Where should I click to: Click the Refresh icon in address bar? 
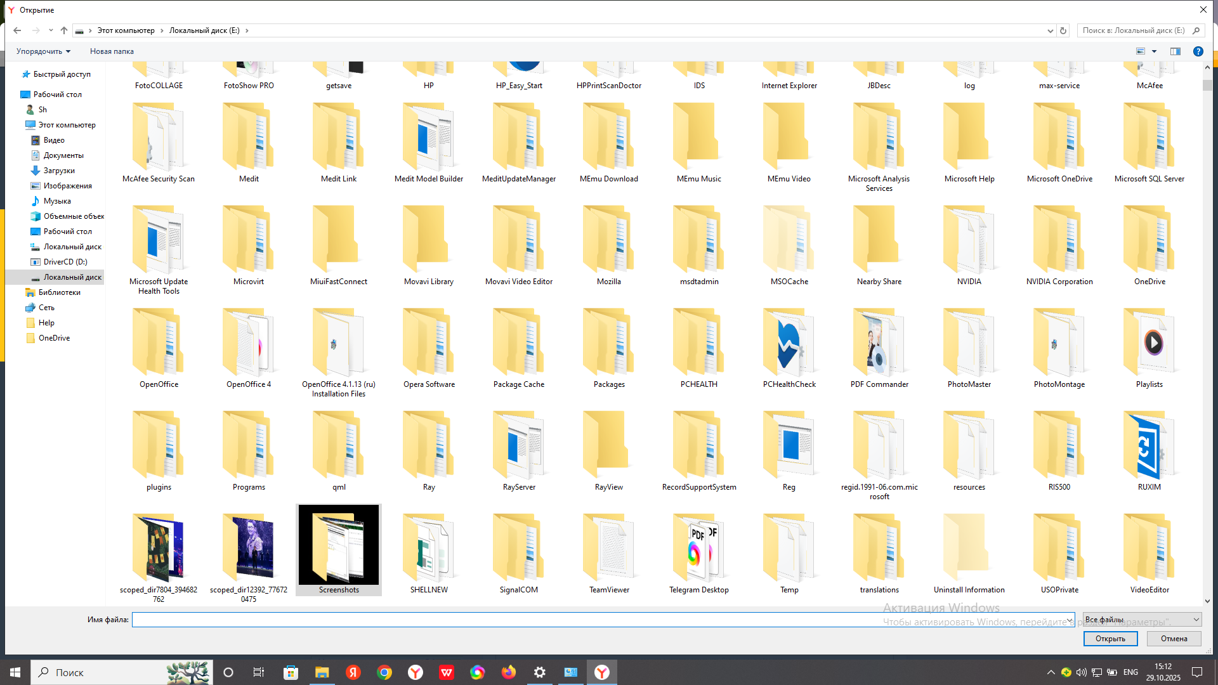pos(1063,30)
